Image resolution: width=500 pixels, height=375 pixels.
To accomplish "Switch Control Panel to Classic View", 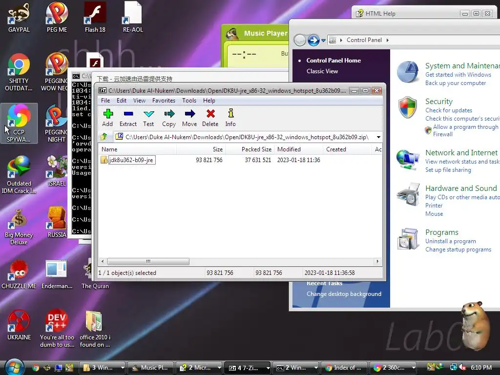I will click(x=322, y=71).
